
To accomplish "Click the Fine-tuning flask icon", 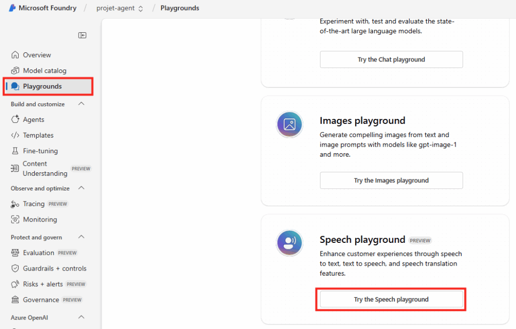I will click(x=15, y=151).
